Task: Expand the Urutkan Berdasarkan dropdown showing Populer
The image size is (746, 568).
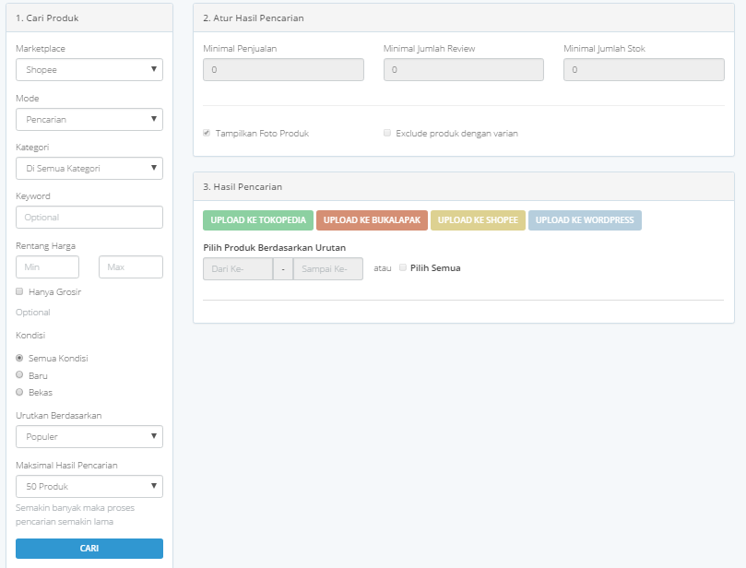Action: [x=89, y=437]
